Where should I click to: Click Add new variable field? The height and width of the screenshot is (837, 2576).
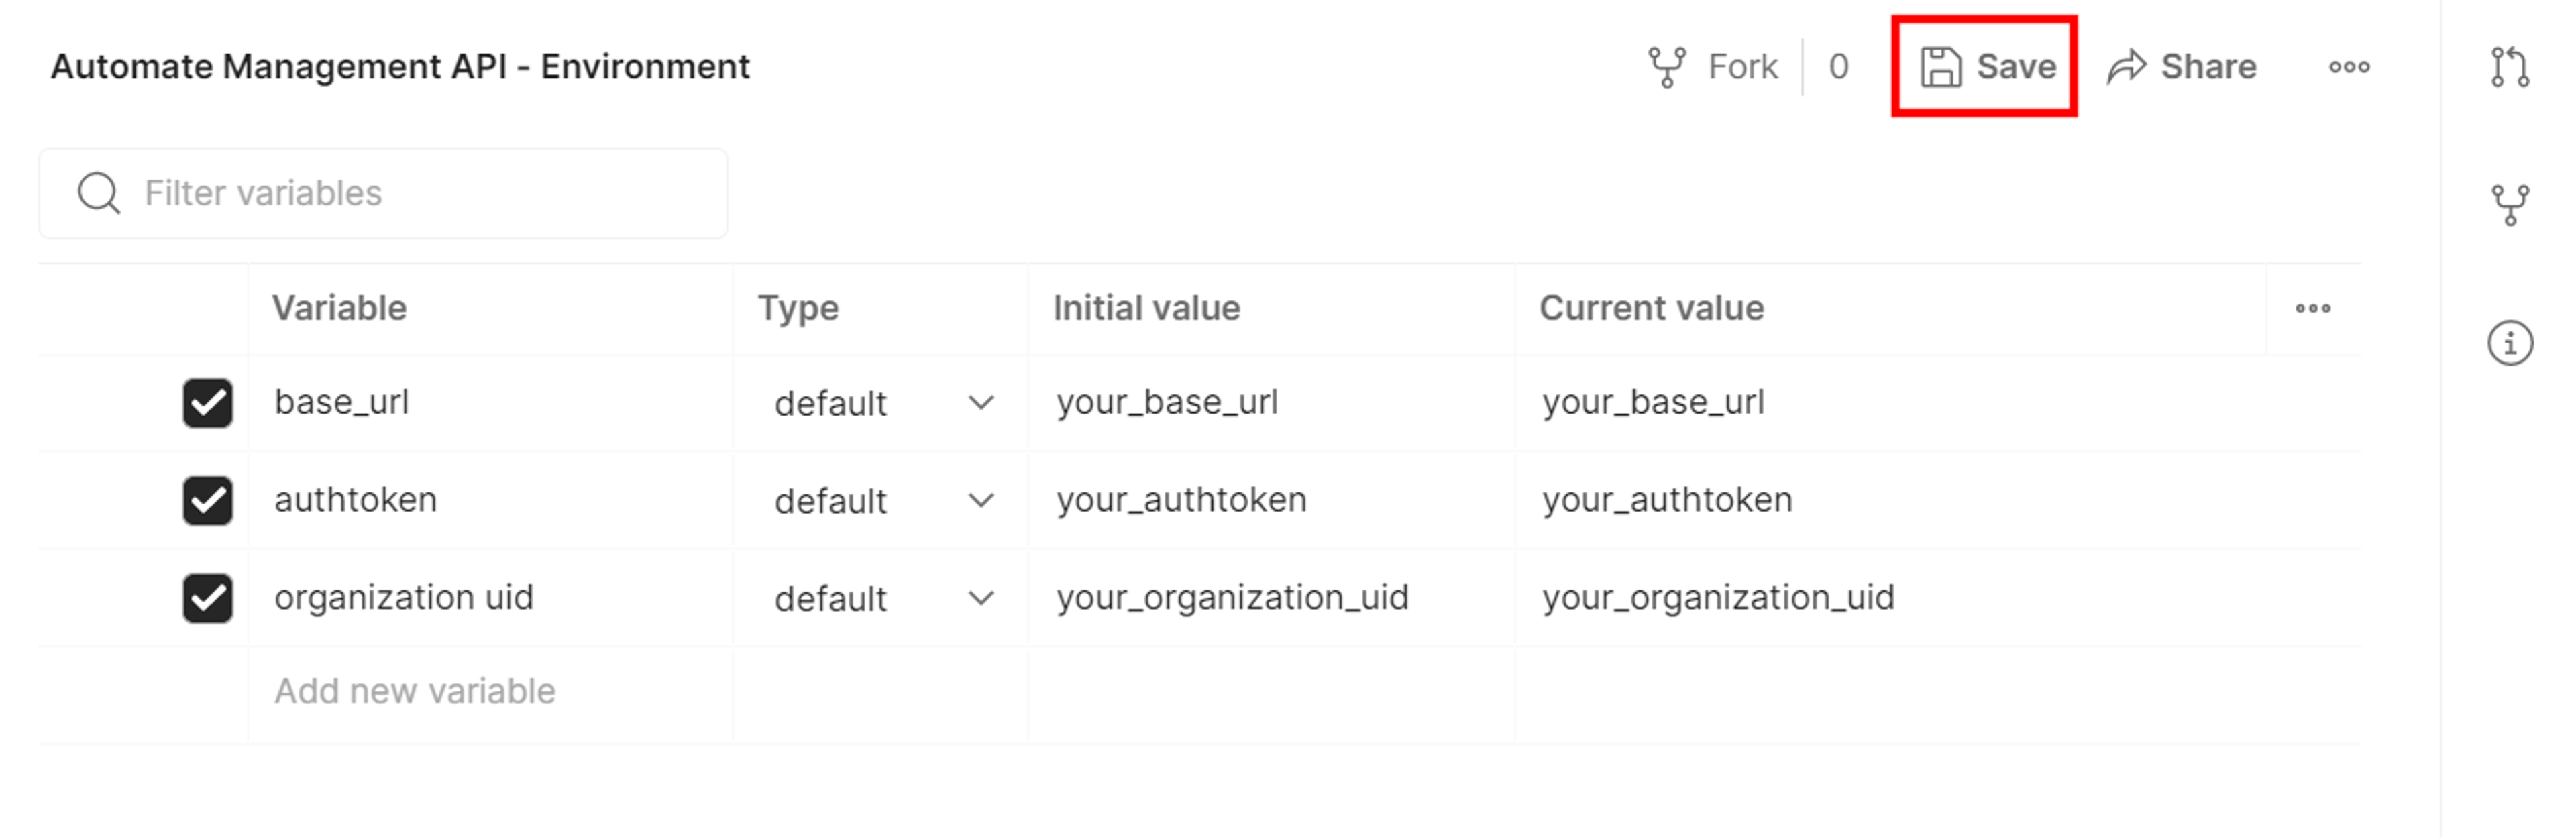[414, 691]
